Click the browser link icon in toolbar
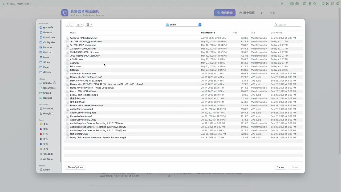The image size is (341, 192). point(282,4)
